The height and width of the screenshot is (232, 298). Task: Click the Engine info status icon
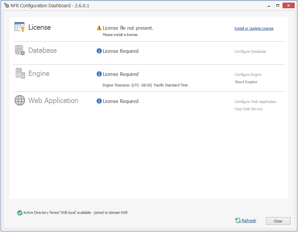(99, 74)
